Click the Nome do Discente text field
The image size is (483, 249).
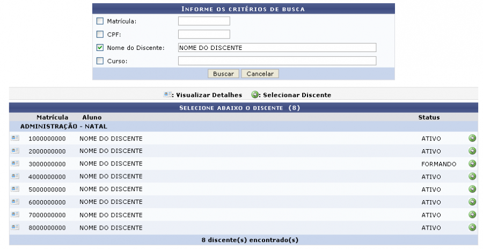coord(277,48)
